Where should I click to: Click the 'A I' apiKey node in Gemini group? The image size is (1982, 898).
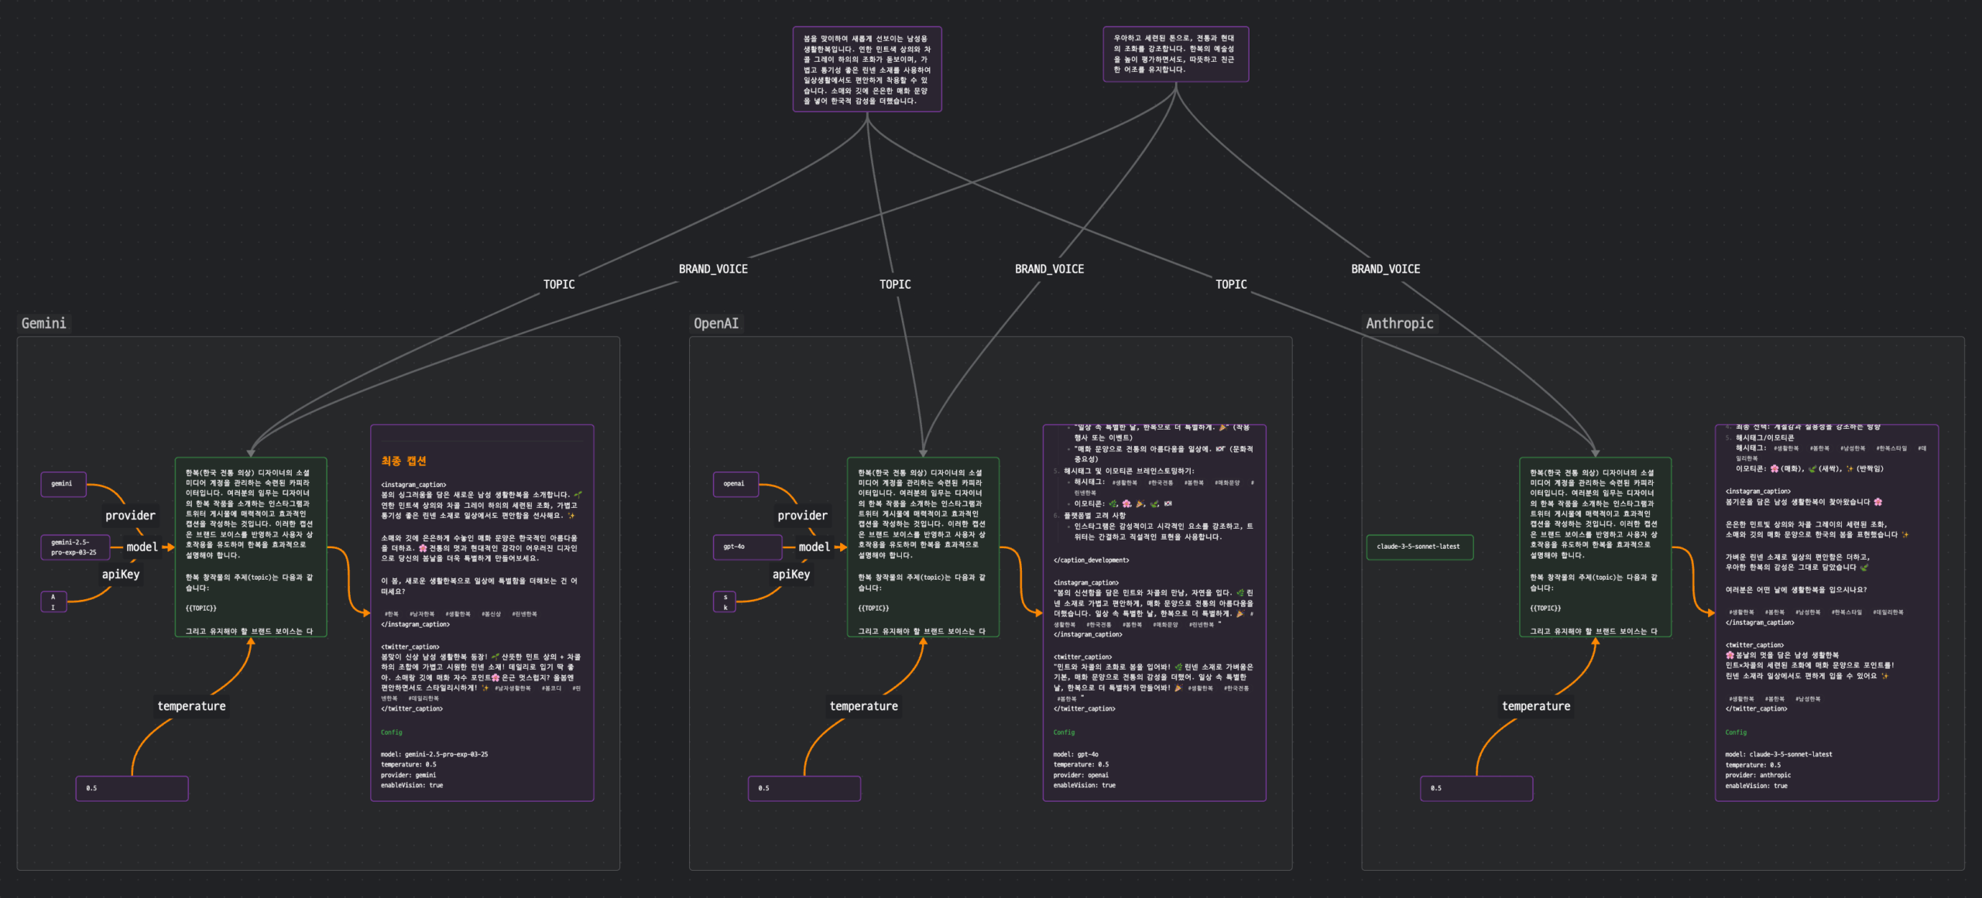53,602
